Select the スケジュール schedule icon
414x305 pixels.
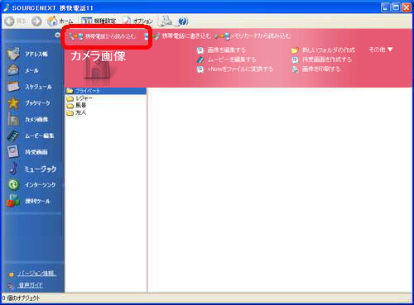pyautogui.click(x=13, y=87)
